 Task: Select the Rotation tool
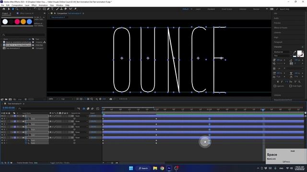(x=35, y=9)
